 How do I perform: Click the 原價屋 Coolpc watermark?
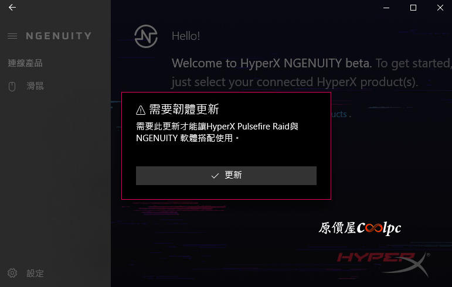(x=360, y=228)
